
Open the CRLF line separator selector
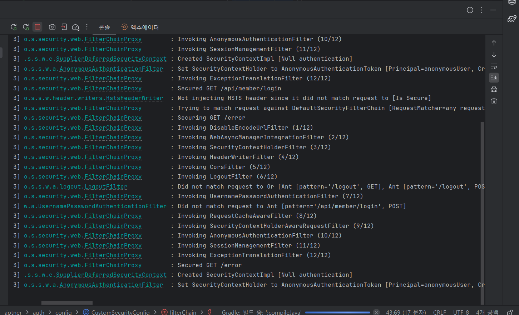pyautogui.click(x=440, y=312)
